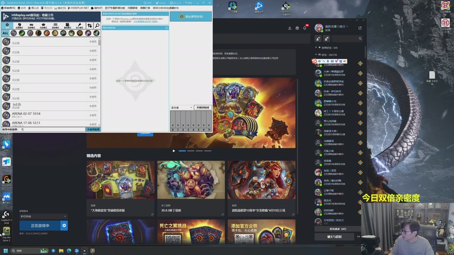Select the second carousel indicator dash
Screen dimensions: 454x255
click(x=191, y=151)
